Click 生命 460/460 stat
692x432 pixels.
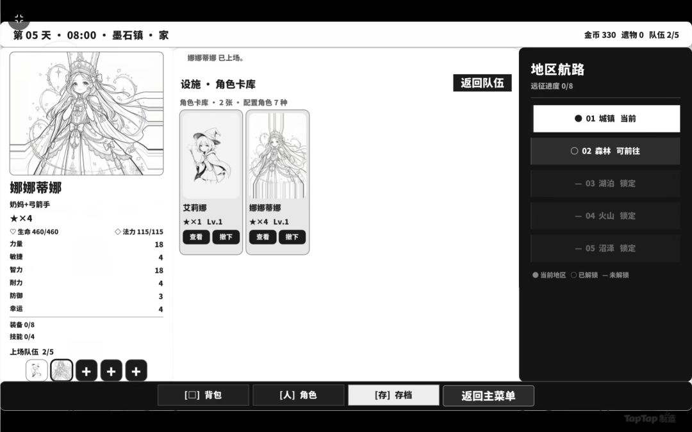click(x=34, y=232)
